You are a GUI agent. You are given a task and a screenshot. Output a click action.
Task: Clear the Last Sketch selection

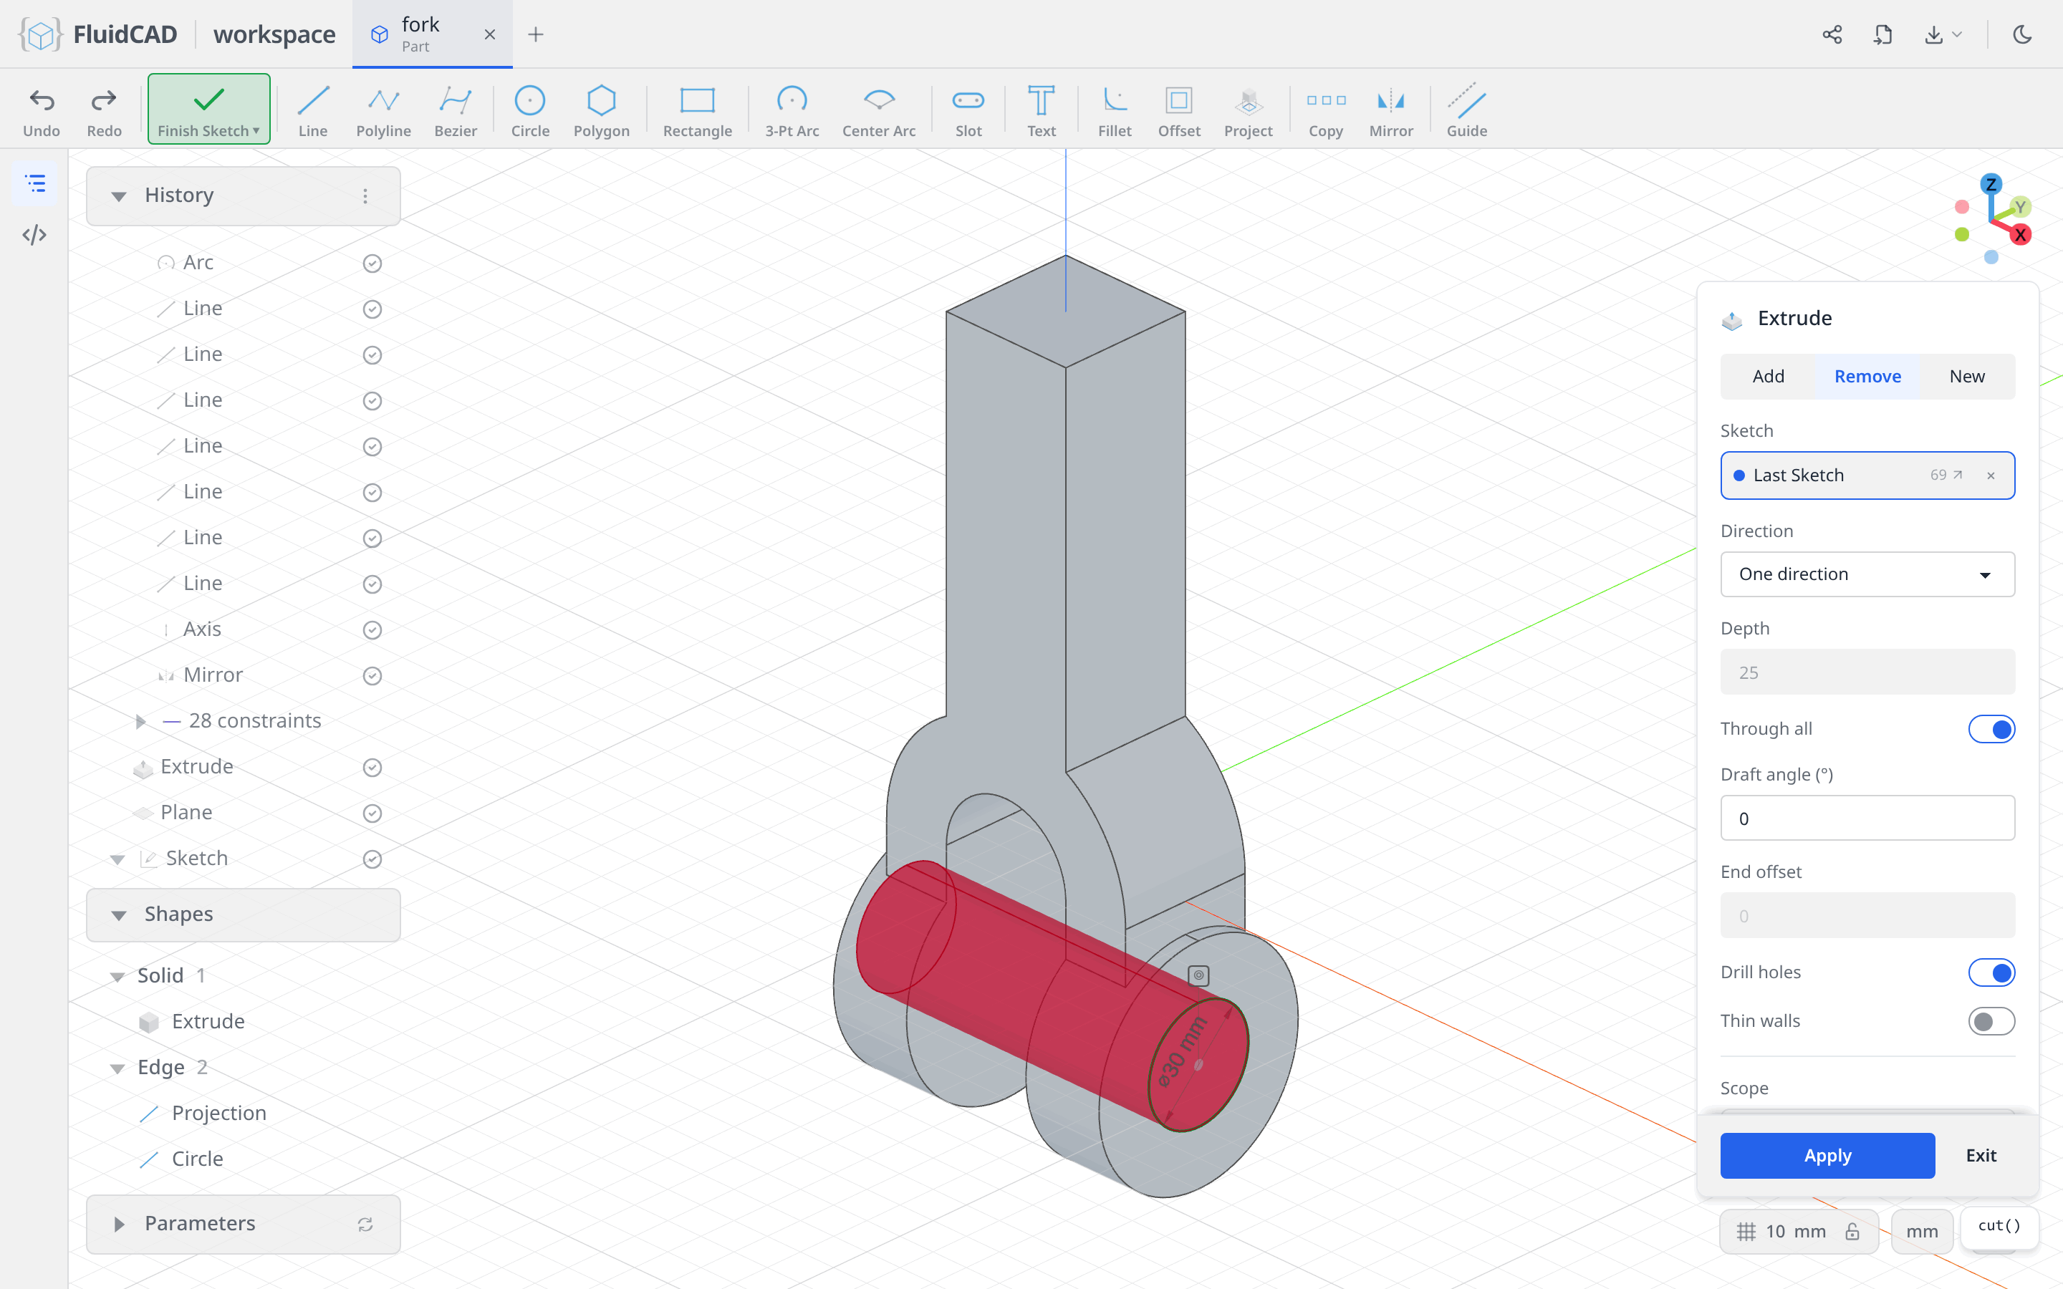[x=1991, y=475]
